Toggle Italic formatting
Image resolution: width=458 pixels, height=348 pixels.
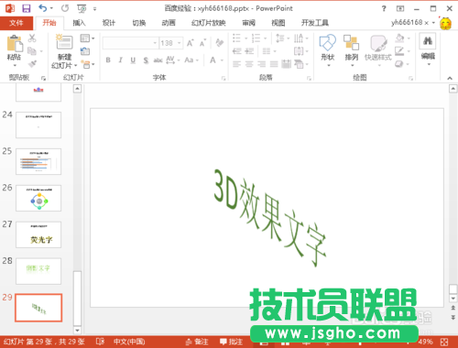[121, 60]
